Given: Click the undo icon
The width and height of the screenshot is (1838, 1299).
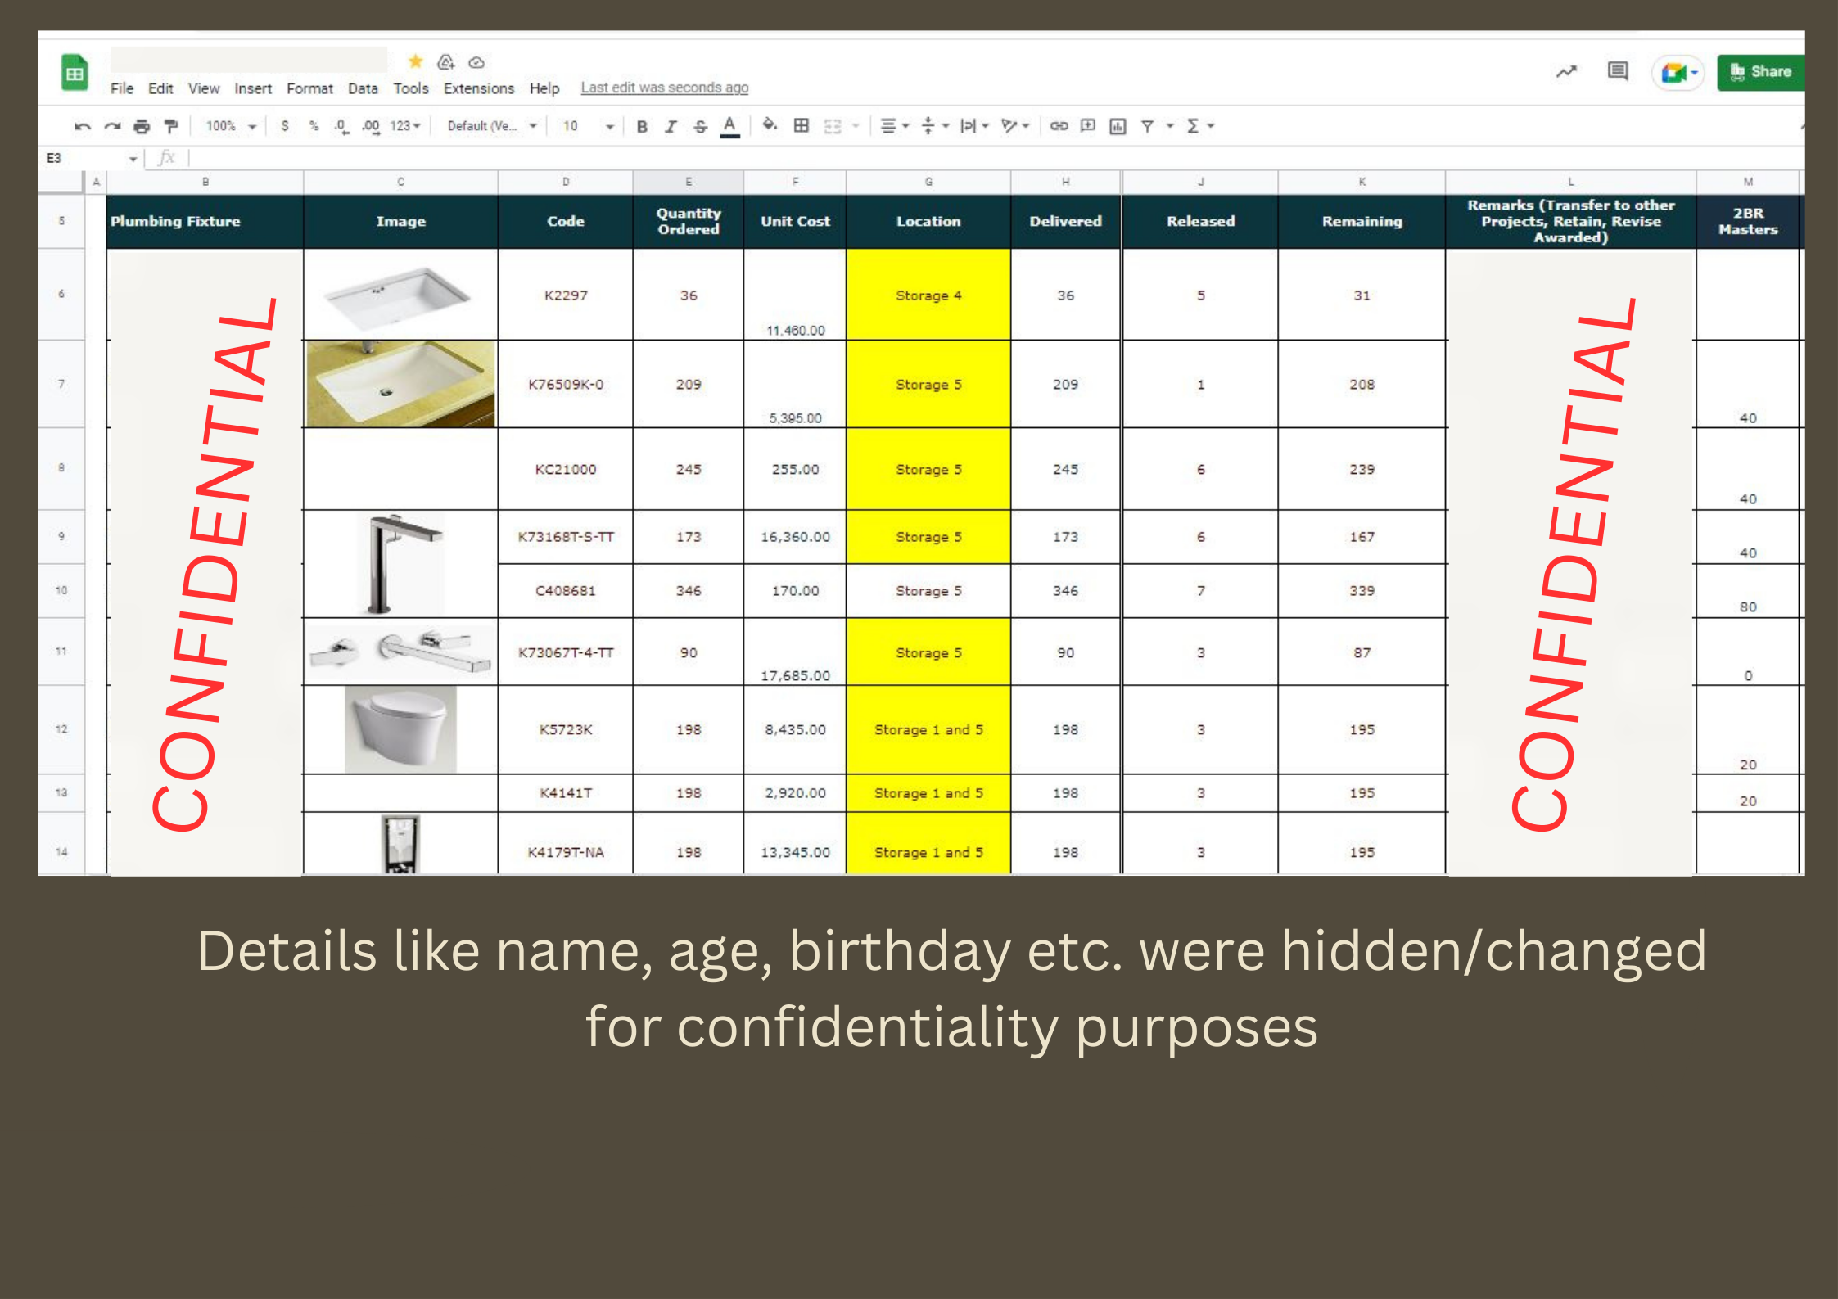Looking at the screenshot, I should (x=82, y=126).
